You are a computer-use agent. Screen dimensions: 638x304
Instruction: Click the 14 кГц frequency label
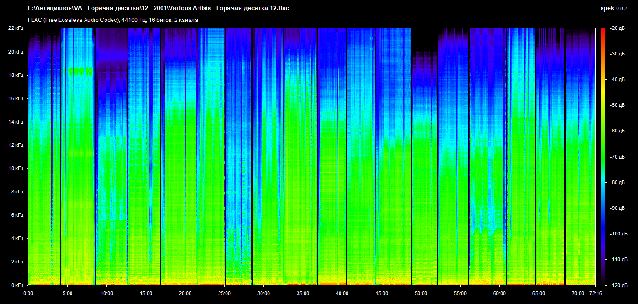(x=15, y=122)
